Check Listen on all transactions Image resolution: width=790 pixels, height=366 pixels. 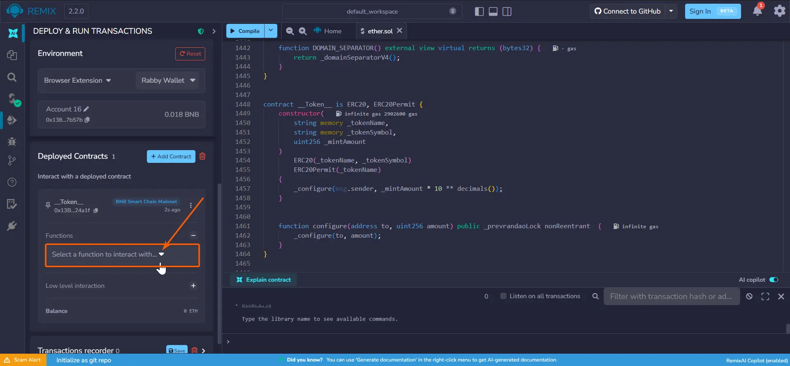[x=503, y=296]
